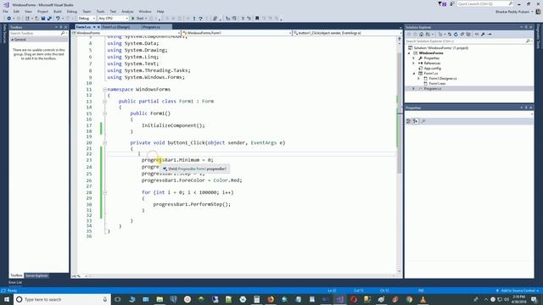Collapse the for loop outlining block

(104, 192)
